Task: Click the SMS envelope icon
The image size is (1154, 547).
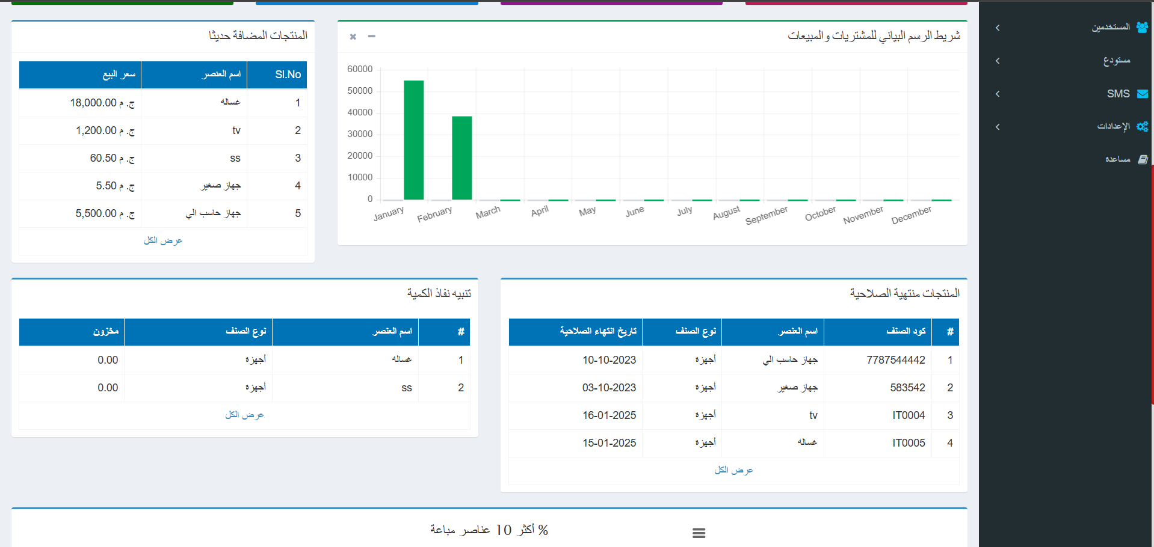Action: (x=1143, y=94)
